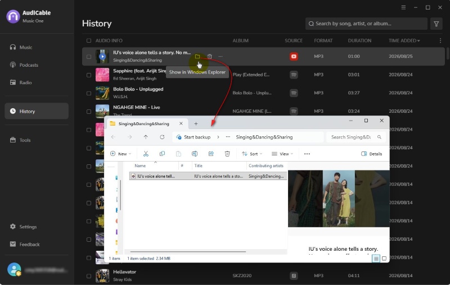Close the Singing&Dancing&Sharing Explorer tab
450x285 pixels.
pyautogui.click(x=181, y=123)
